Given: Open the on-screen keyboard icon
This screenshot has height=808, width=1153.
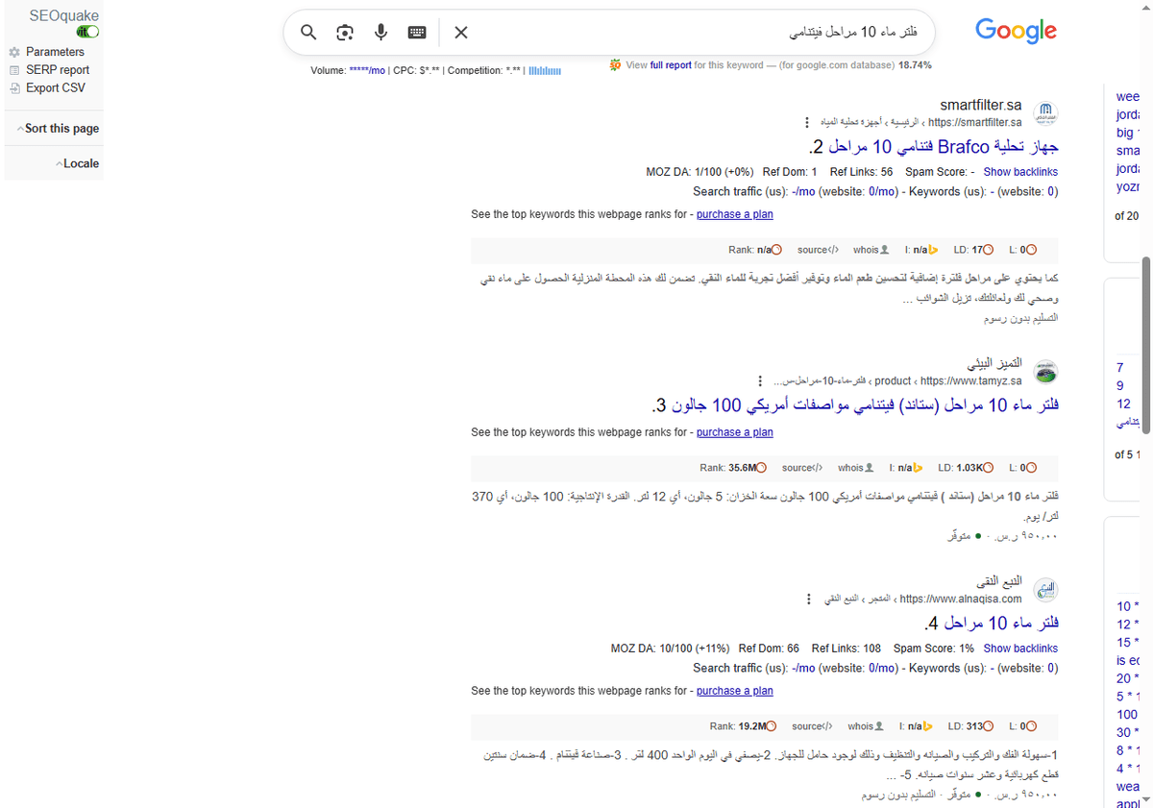Looking at the screenshot, I should click(416, 32).
